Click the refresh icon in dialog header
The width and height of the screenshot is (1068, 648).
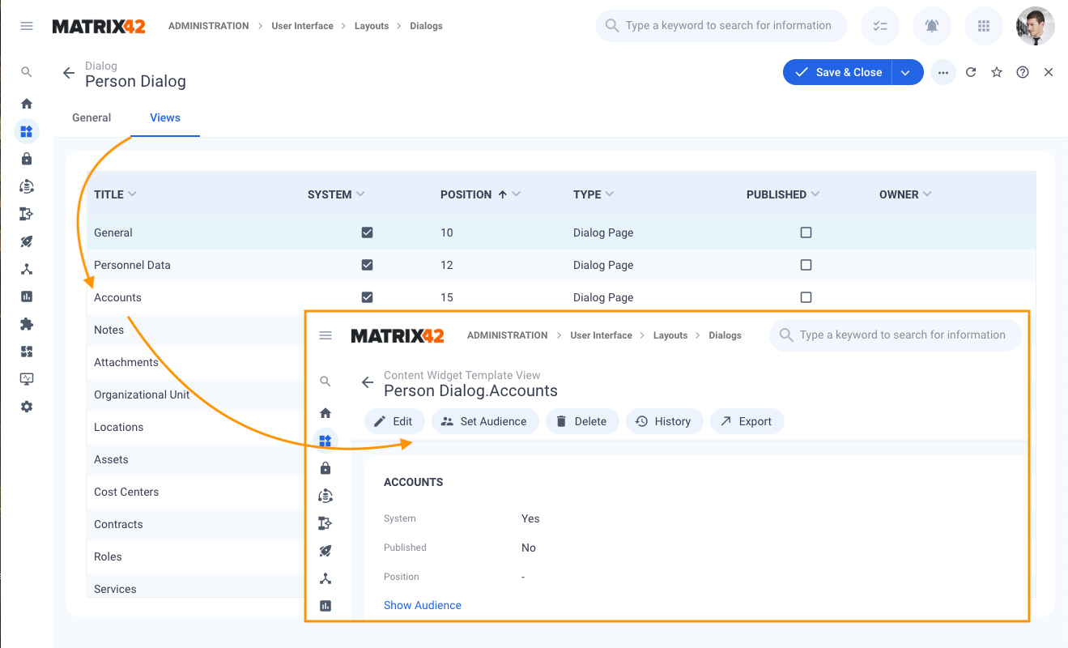pyautogui.click(x=971, y=72)
